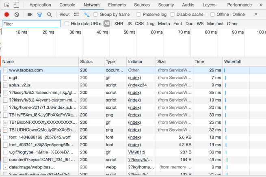Select the www.taobao.com request row
The image size is (266, 177).
click(x=134, y=70)
